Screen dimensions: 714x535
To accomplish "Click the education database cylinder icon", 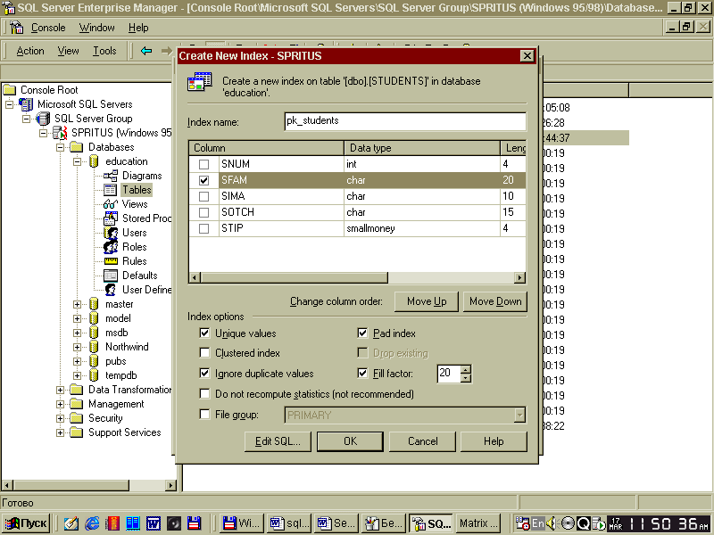I will click(x=94, y=161).
